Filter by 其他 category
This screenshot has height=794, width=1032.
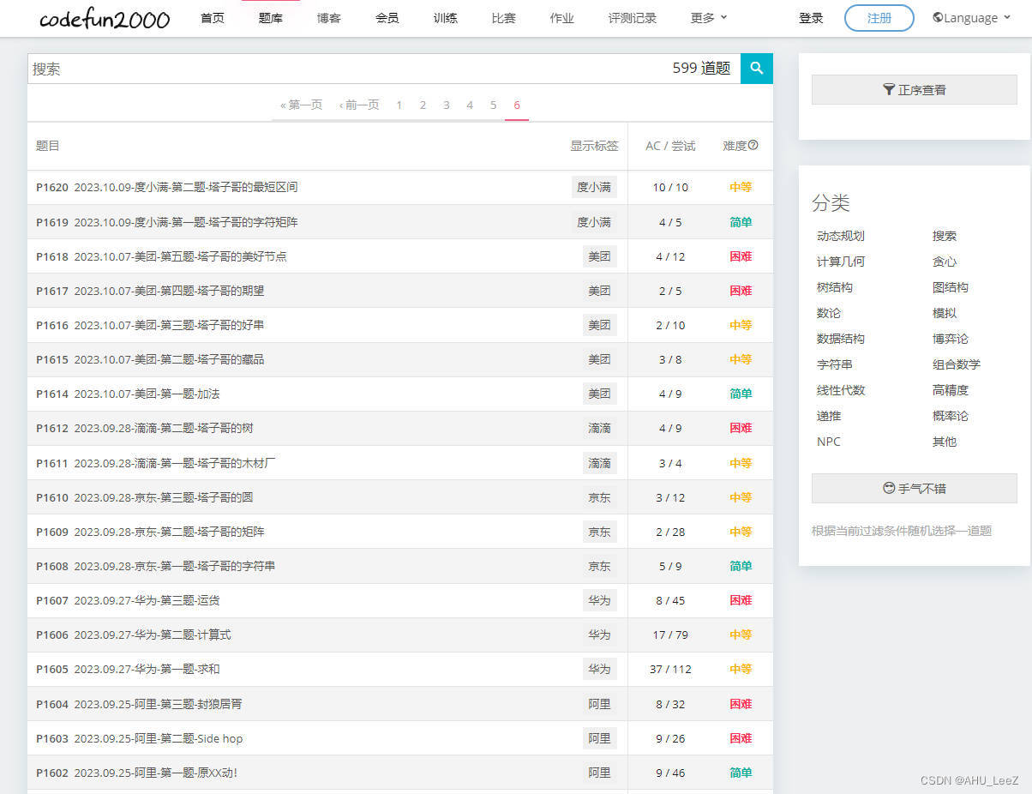tap(945, 442)
